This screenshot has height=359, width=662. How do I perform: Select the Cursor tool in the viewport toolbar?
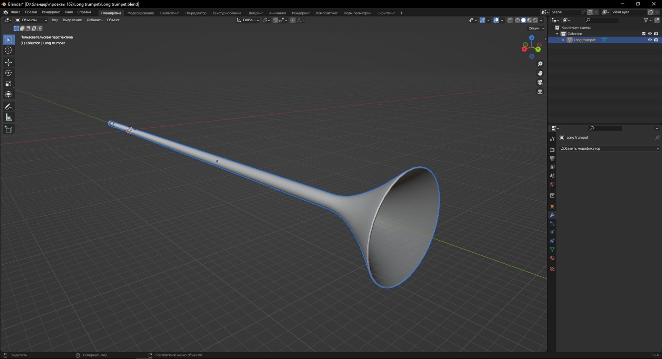point(9,50)
